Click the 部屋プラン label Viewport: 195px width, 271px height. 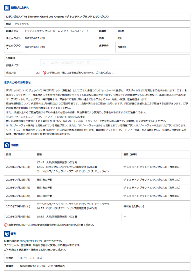12,31
